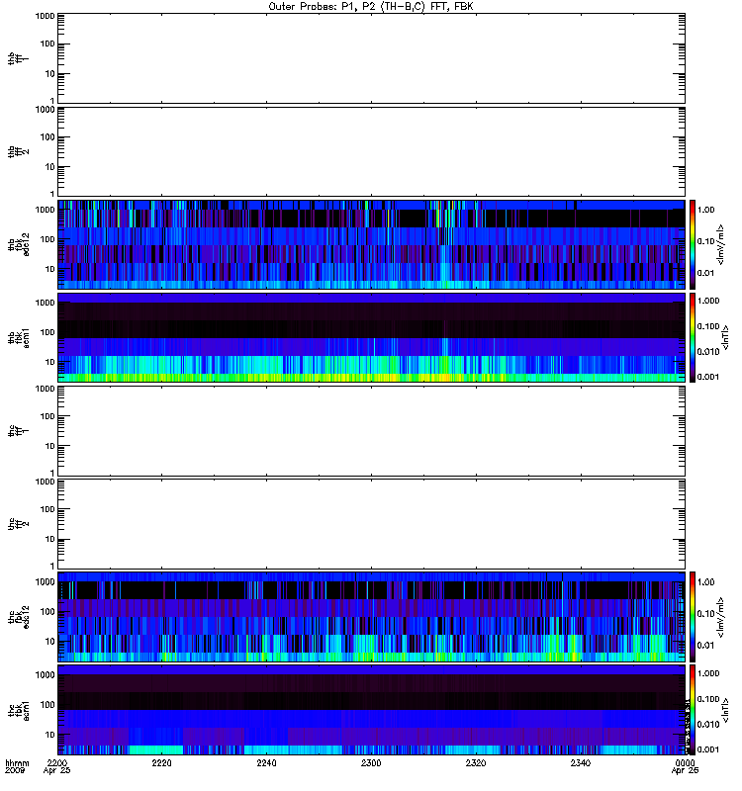Click the 2220 time axis label
742x791 pixels.
pyautogui.click(x=161, y=762)
